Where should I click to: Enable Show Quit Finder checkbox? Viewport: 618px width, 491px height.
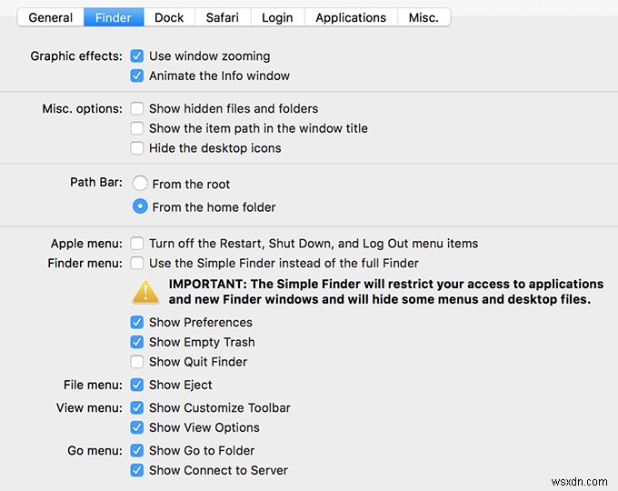point(137,362)
